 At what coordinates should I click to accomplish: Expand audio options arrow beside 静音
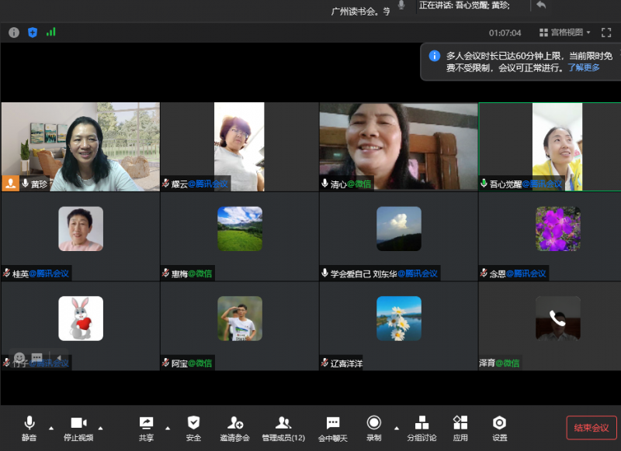coord(51,428)
